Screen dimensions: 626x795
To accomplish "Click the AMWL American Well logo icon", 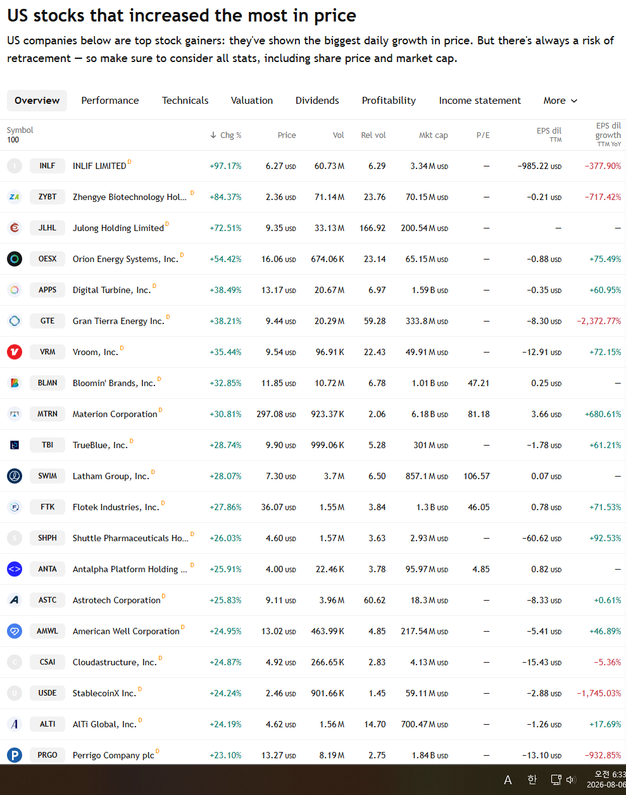I will point(15,631).
